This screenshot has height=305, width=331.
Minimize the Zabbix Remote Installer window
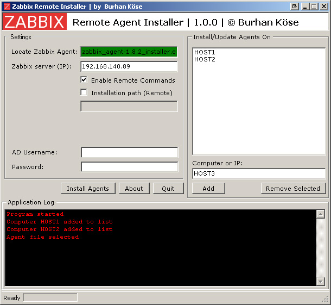305,7
